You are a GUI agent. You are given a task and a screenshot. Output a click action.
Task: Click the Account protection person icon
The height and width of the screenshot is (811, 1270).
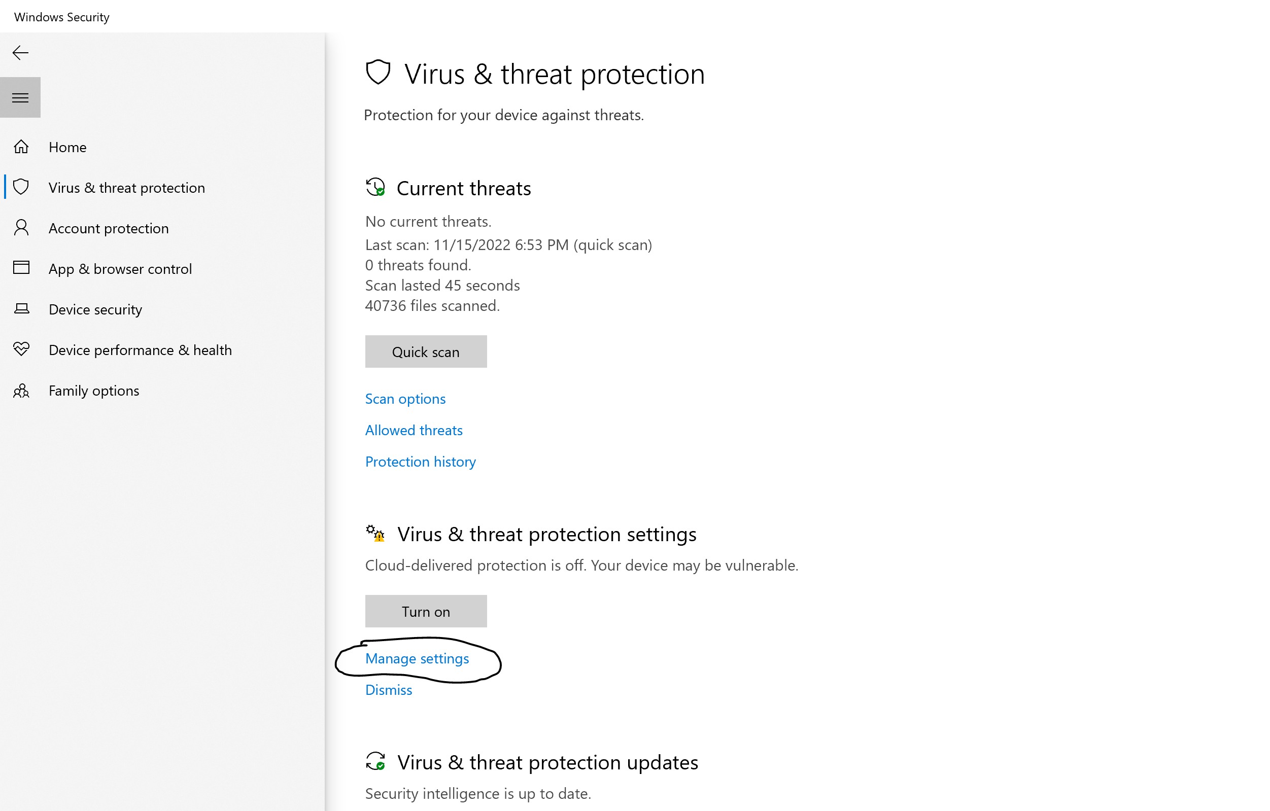21,228
